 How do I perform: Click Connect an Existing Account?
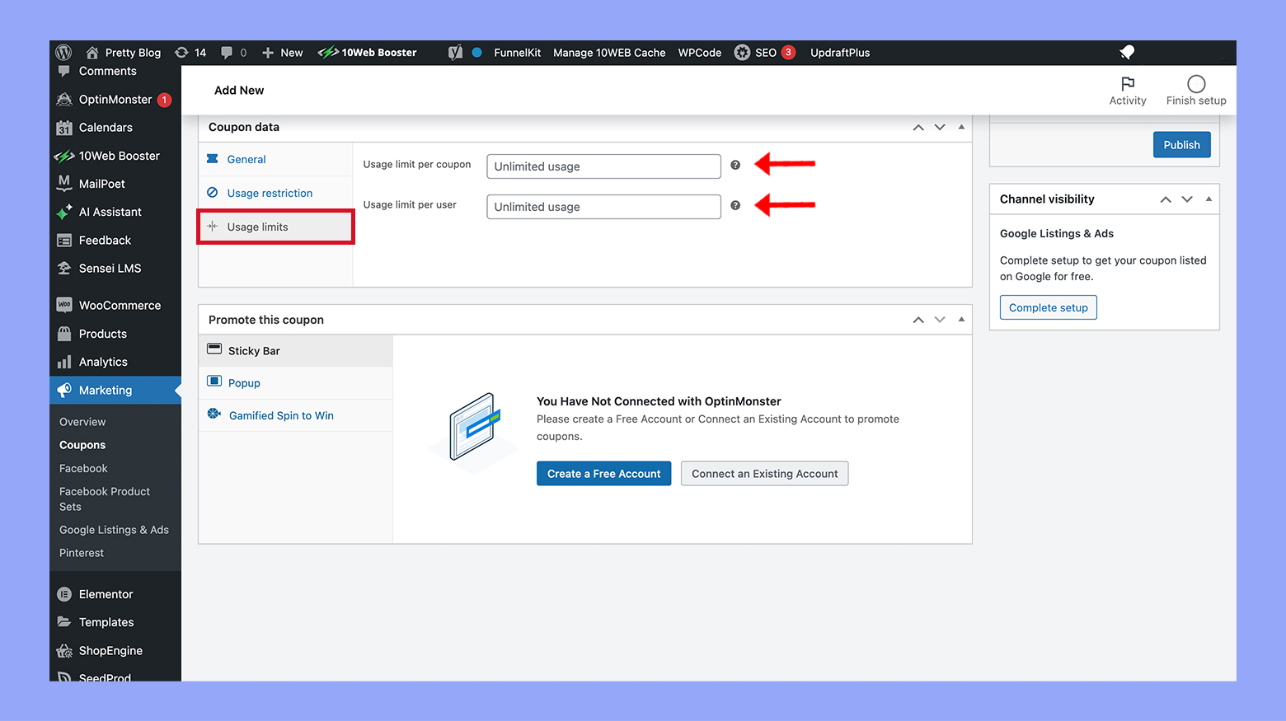tap(764, 473)
